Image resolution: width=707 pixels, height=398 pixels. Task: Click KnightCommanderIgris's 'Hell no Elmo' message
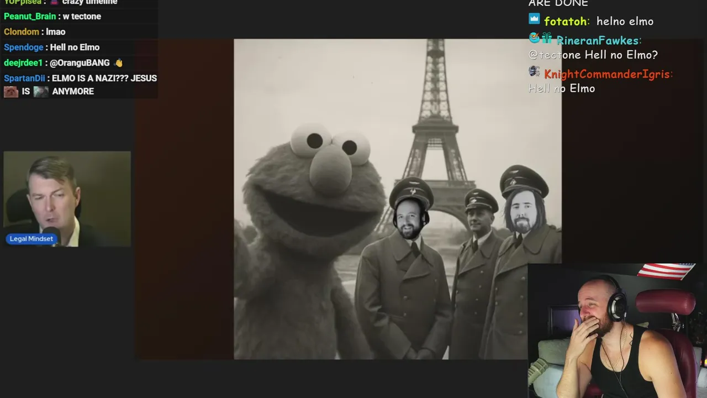pos(562,88)
